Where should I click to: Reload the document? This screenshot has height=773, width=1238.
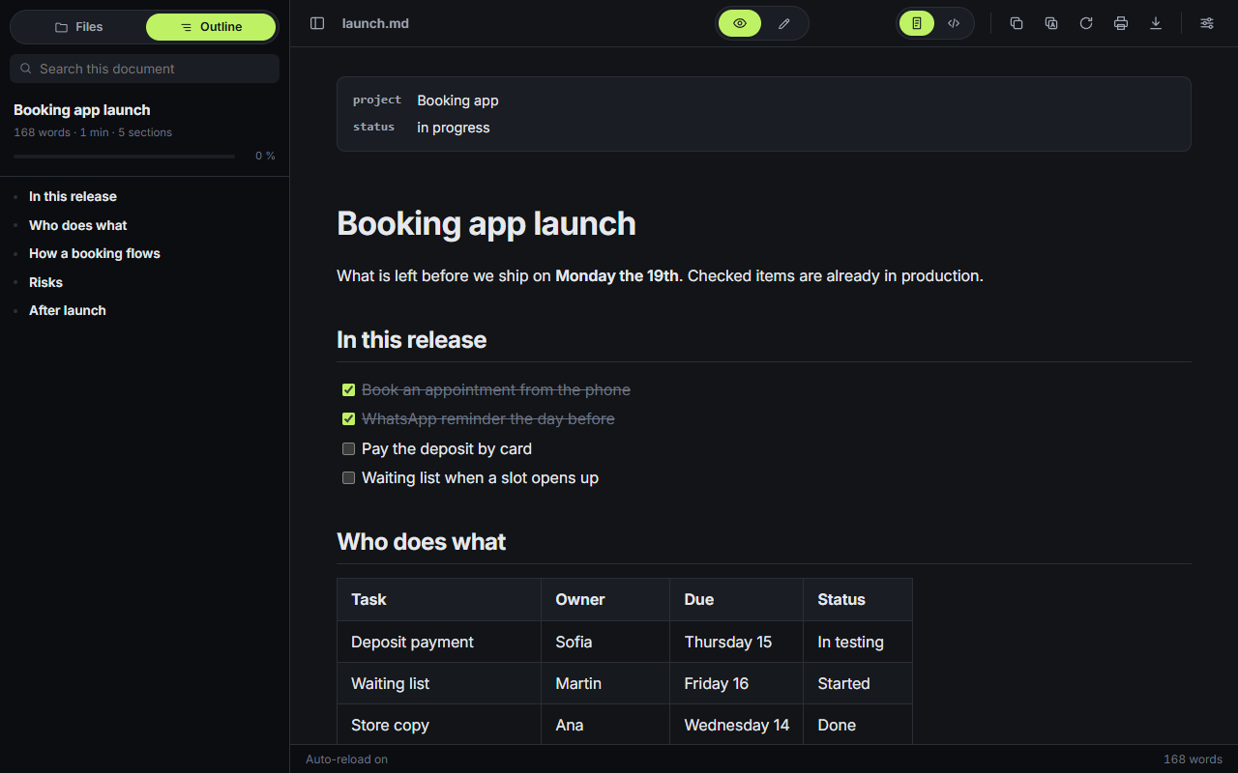(1086, 23)
